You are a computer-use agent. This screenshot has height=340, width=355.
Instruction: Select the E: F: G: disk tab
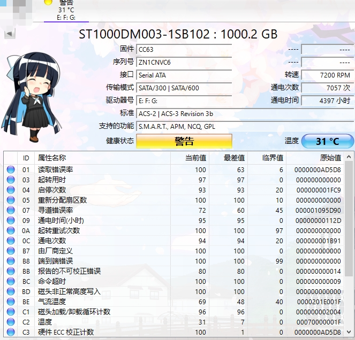click(66, 11)
